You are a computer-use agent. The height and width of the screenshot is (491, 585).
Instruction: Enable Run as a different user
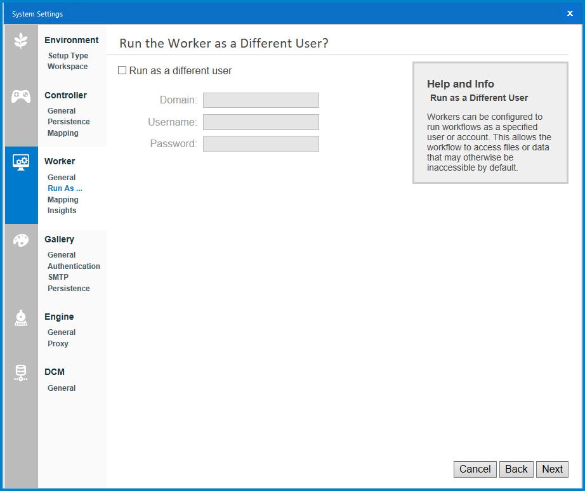point(122,70)
